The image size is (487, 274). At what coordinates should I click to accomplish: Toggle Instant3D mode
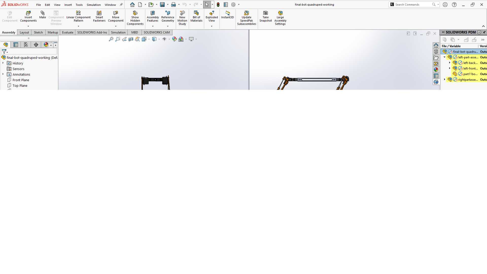point(227,15)
